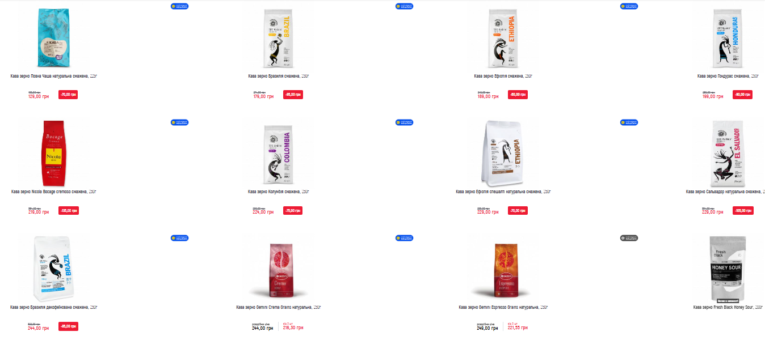Click the cashback badge on Повна Чаша coffee
765x340 pixels.
pyautogui.click(x=179, y=6)
